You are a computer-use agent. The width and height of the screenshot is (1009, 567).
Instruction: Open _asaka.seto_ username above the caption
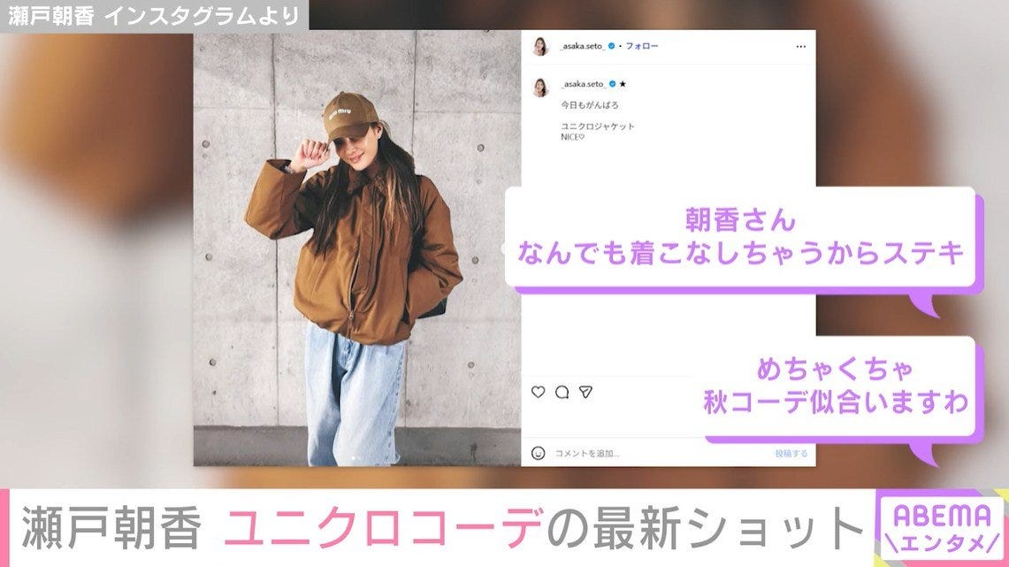584,84
